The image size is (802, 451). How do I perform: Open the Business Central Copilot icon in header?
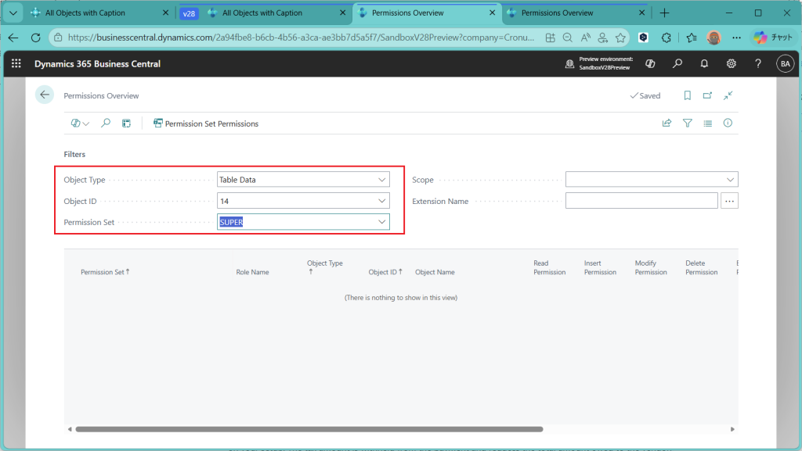coord(650,64)
